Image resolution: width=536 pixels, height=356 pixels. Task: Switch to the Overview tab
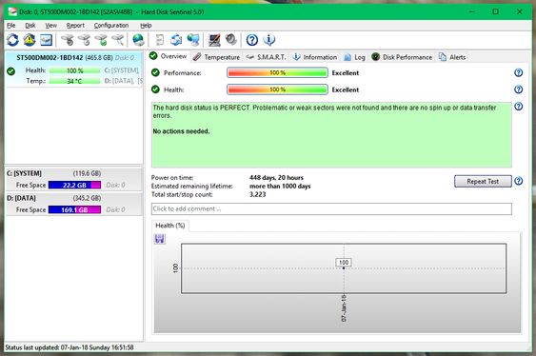[x=169, y=56]
